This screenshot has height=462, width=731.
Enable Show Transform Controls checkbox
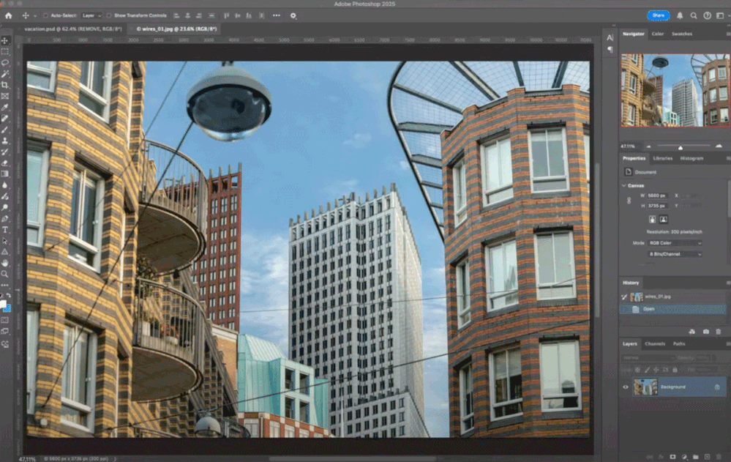click(x=108, y=15)
